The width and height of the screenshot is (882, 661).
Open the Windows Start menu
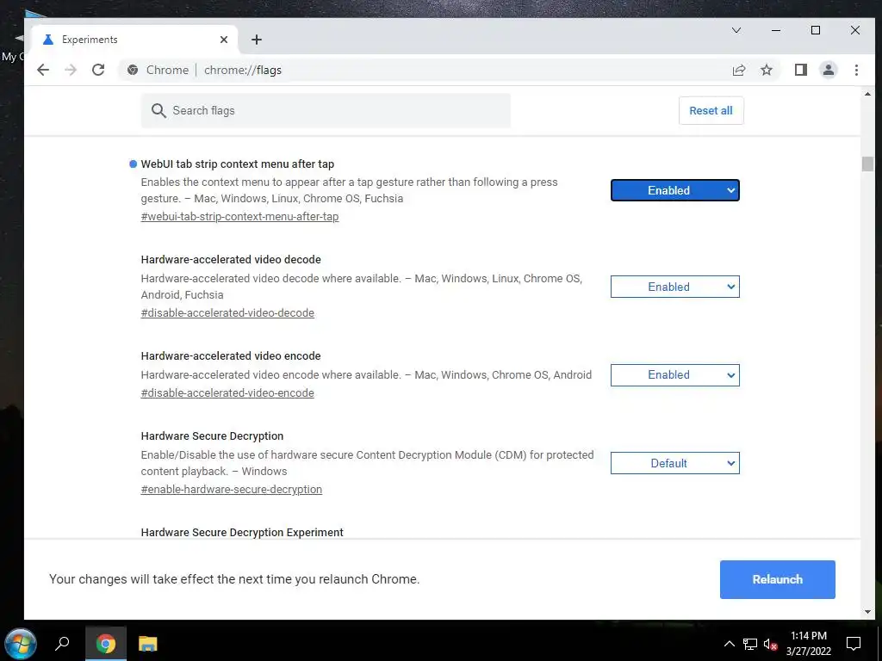21,644
